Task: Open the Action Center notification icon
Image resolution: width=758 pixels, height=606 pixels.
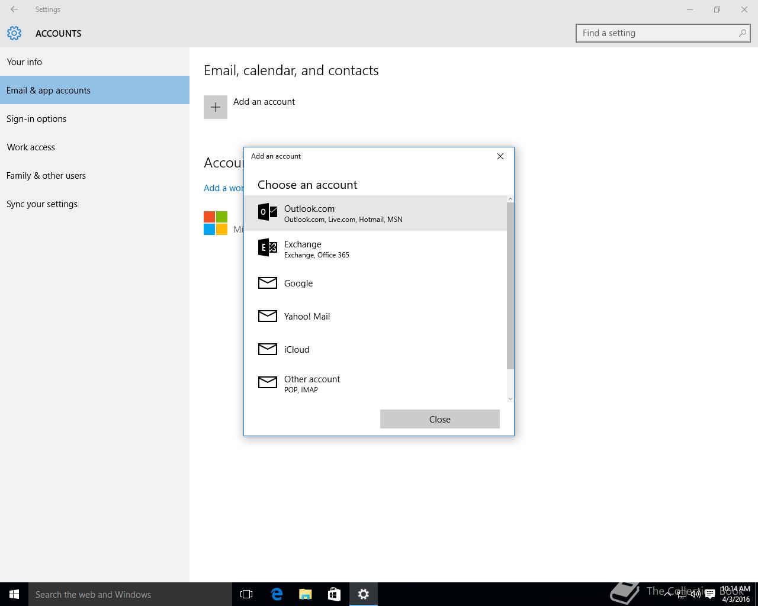Action: (709, 594)
